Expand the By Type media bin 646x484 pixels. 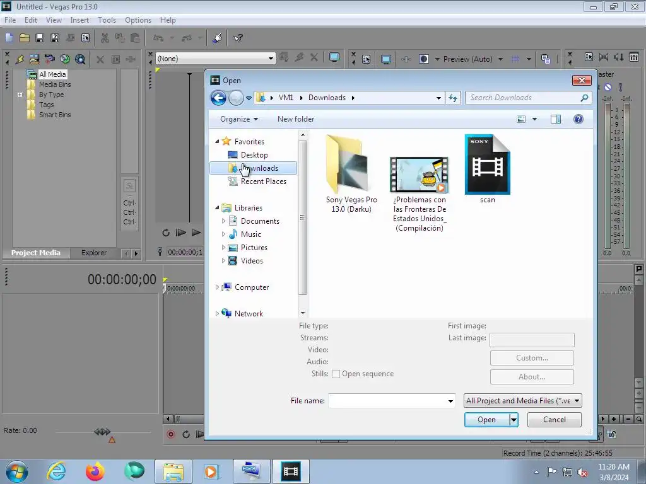click(20, 95)
